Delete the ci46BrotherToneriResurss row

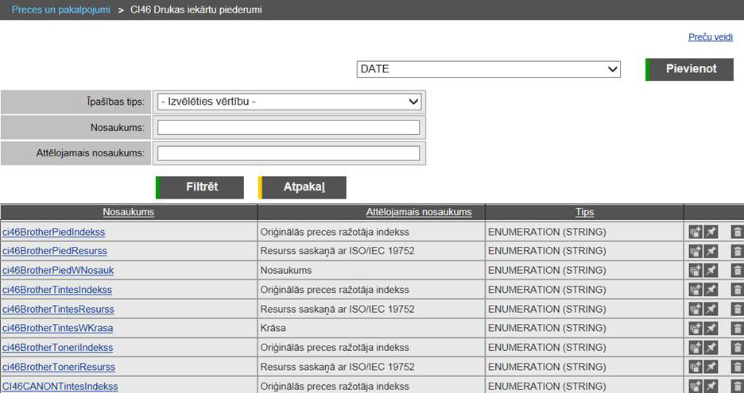coord(737,367)
